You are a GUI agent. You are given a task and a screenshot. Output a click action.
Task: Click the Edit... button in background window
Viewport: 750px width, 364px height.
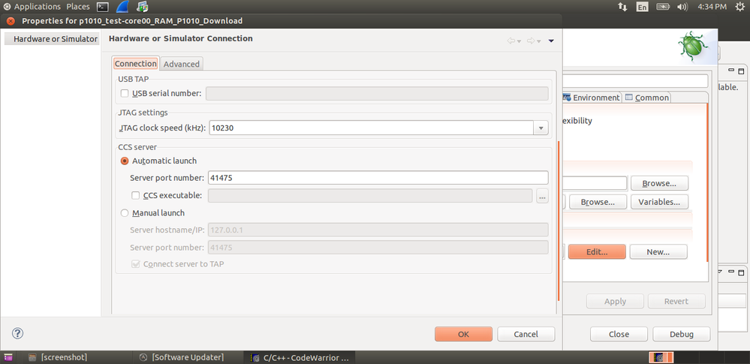[x=597, y=251]
